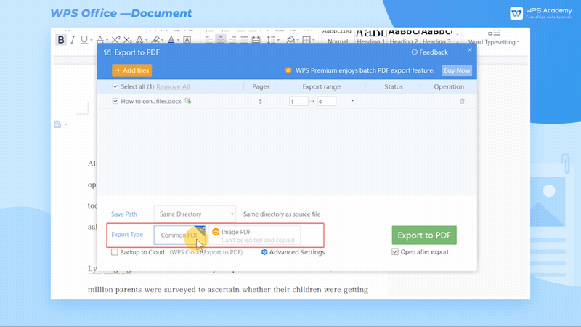The image size is (581, 327).
Task: Select the Common PDF export type
Action: (x=179, y=235)
